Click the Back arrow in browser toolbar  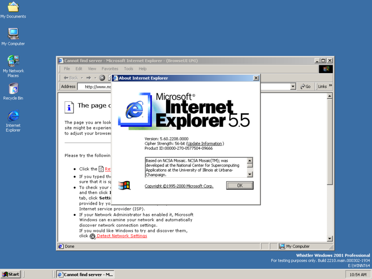[x=71, y=78]
